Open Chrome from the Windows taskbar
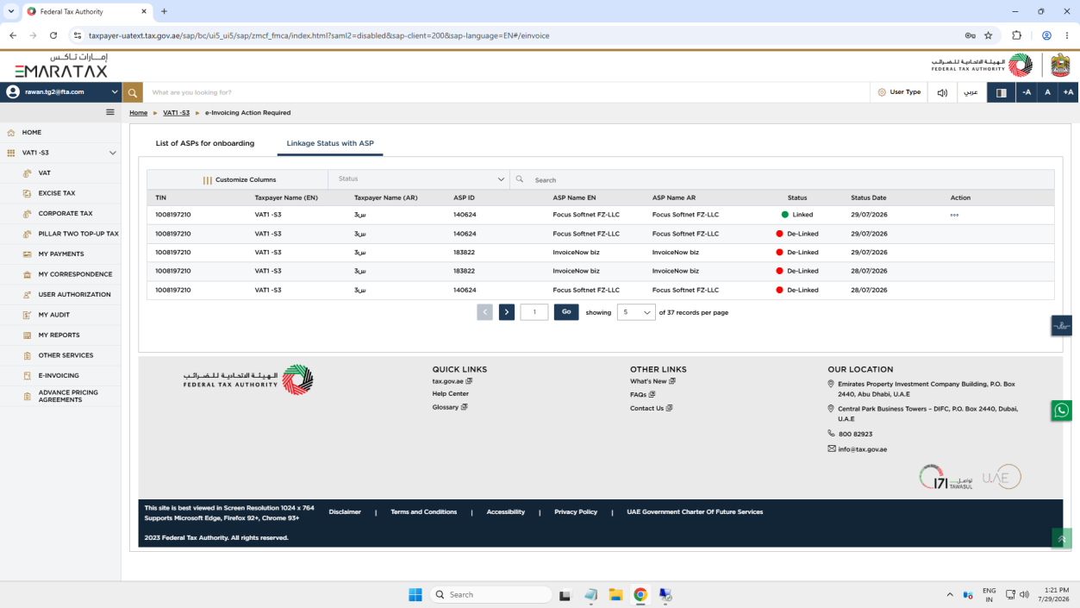This screenshot has height=608, width=1080. 640,595
